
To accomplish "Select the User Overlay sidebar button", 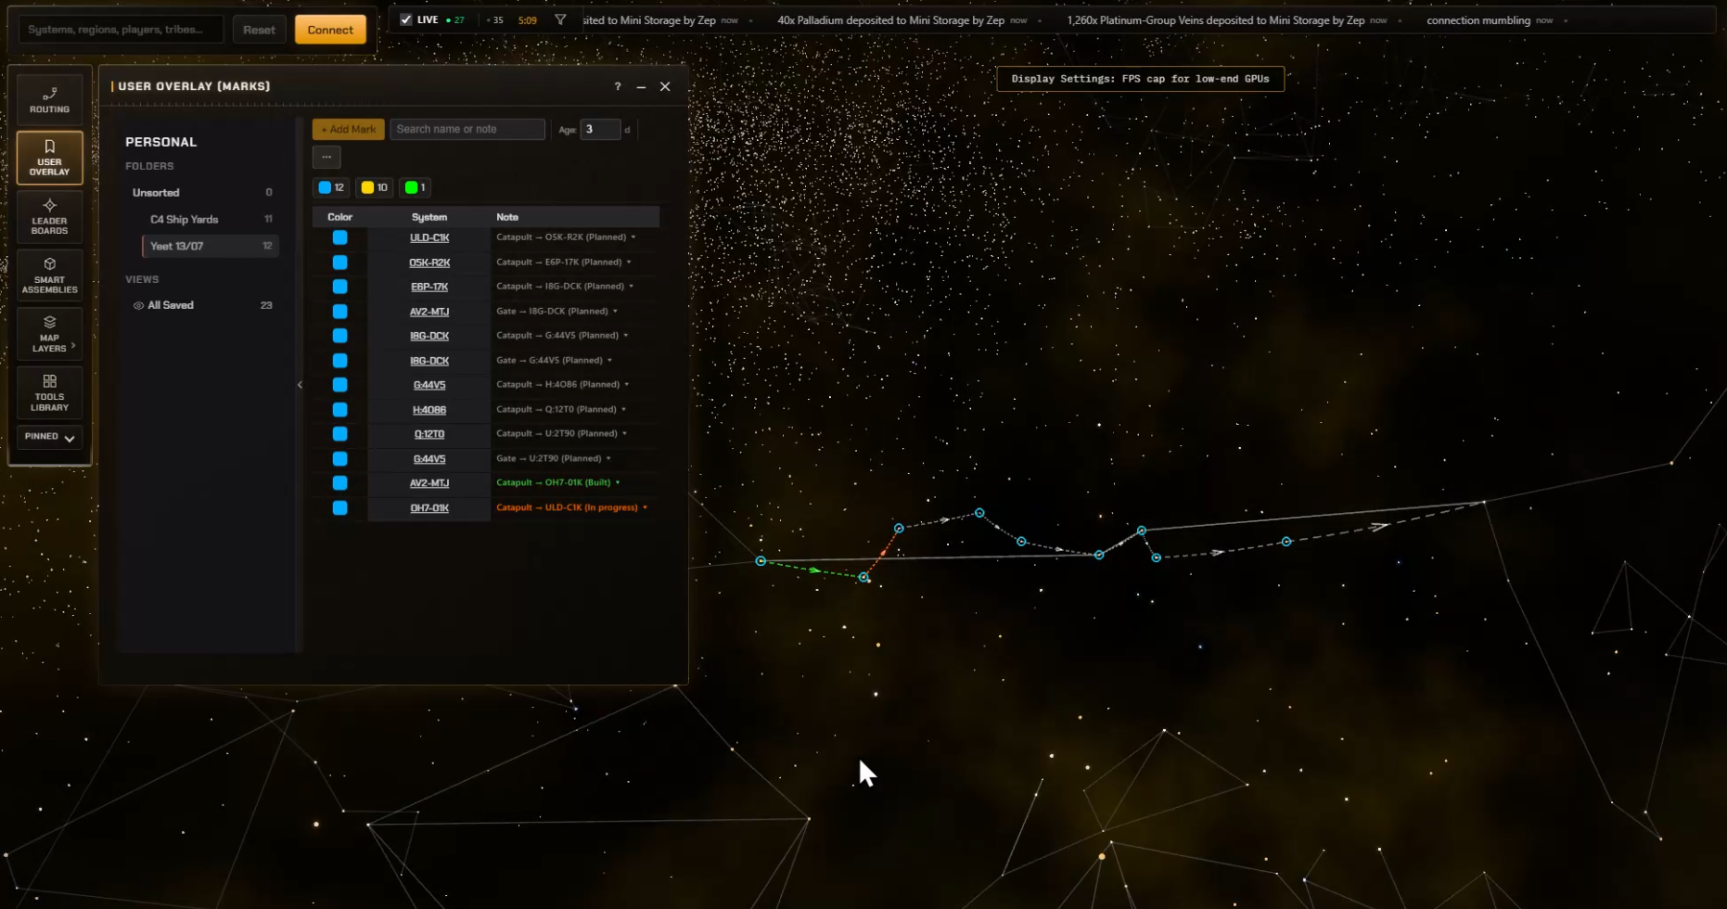I will tap(49, 158).
